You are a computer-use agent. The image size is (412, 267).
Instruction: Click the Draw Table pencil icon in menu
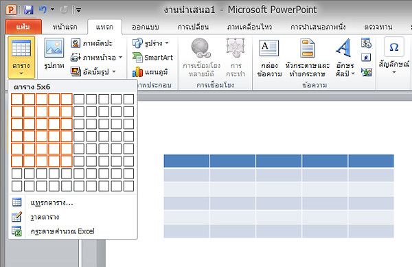click(17, 217)
